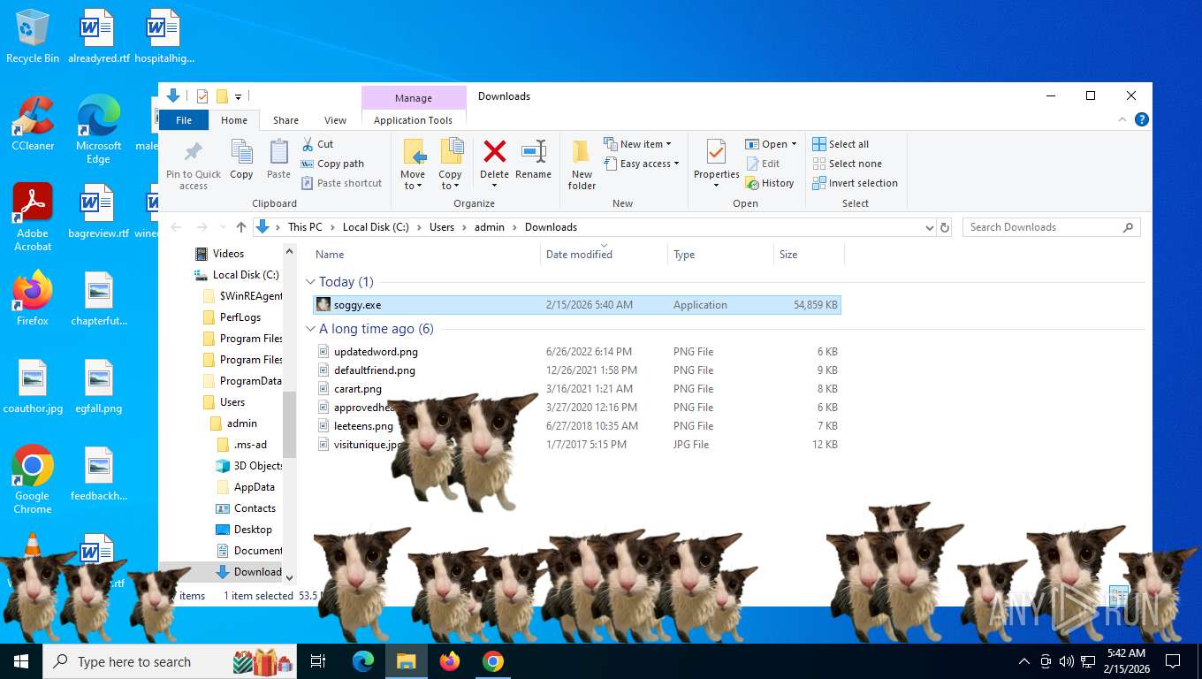
Task: Switch to Share ribbon tab
Action: (x=285, y=120)
